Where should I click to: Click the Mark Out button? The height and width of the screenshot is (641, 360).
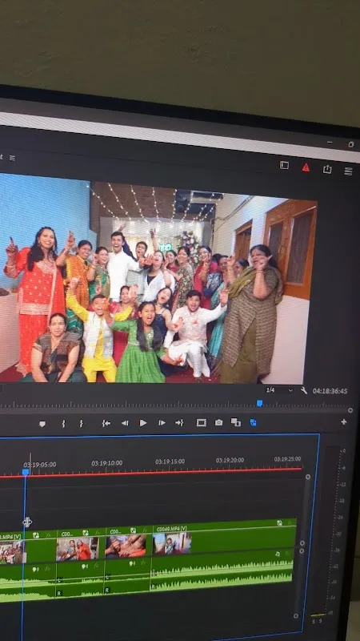click(81, 424)
